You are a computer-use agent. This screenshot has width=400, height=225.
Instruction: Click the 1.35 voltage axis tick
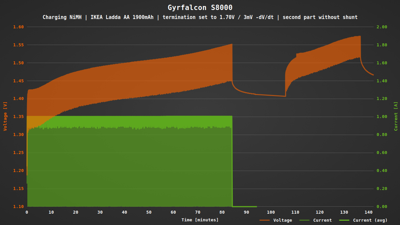click(19, 117)
